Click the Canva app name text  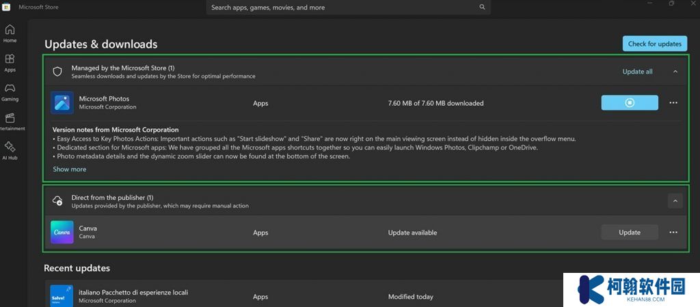click(x=88, y=228)
